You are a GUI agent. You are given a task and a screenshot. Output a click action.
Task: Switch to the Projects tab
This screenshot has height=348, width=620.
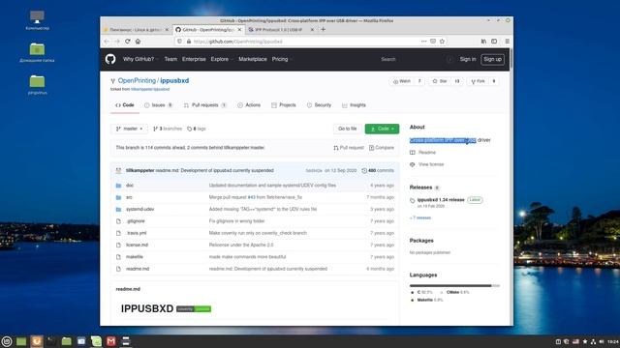click(284, 105)
